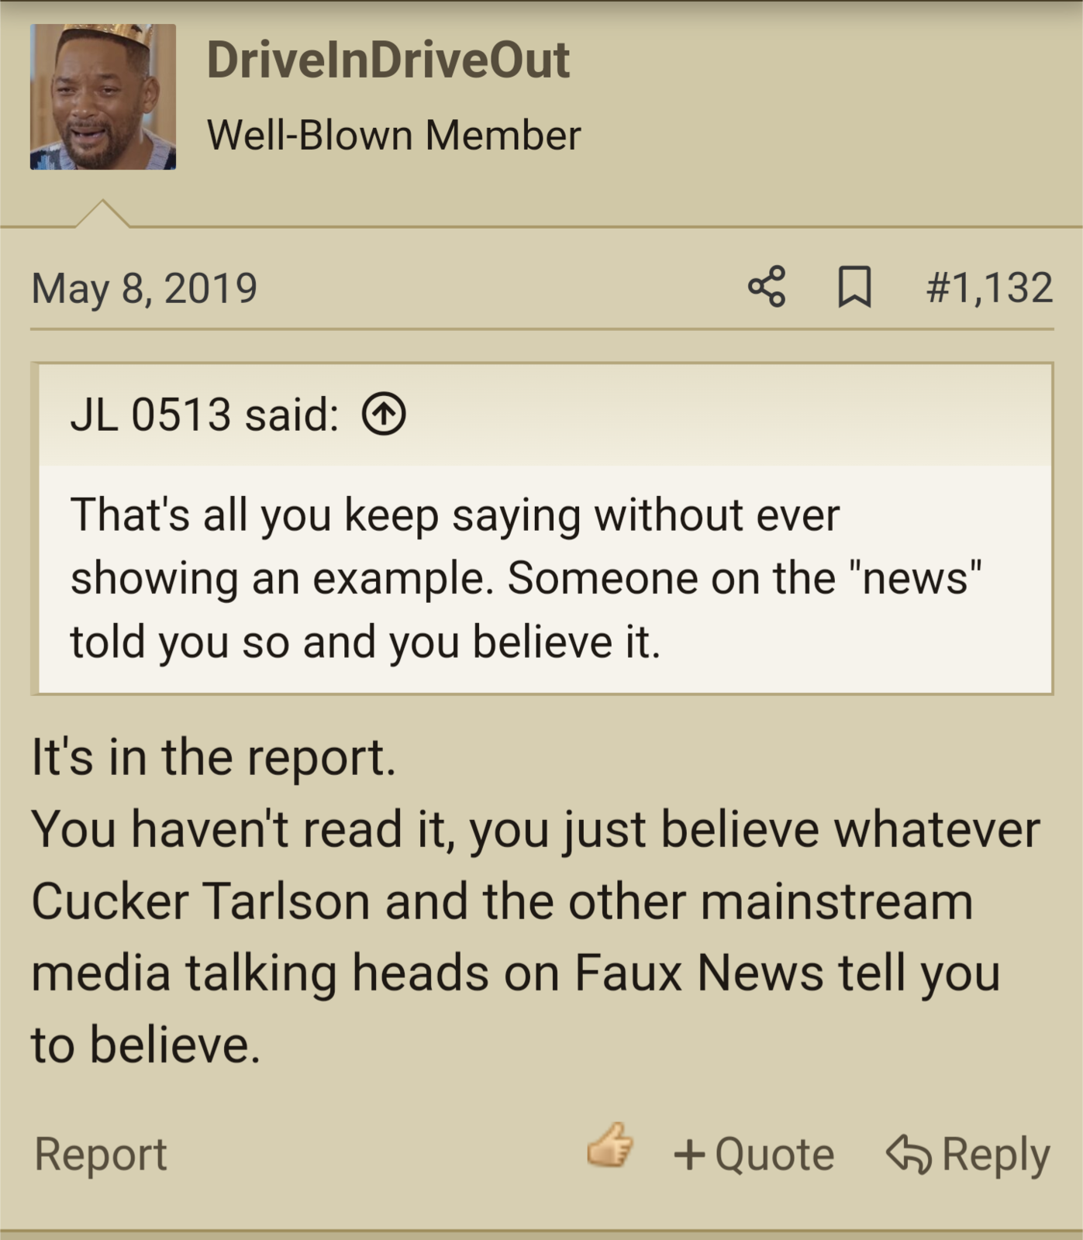Image resolution: width=1083 pixels, height=1240 pixels.
Task: Click the "JL 0513 said:" quote header
Action: point(205,414)
